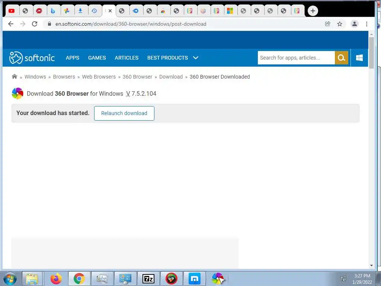
Task: Open the red lips icon tab
Action: tap(39, 11)
